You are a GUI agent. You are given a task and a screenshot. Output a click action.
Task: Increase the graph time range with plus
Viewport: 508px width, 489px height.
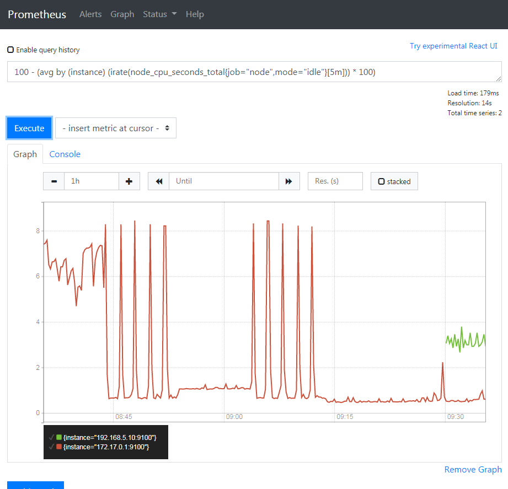(129, 181)
